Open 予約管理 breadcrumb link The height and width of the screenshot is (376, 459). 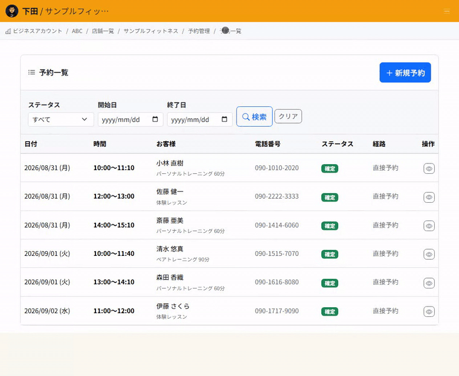coord(199,31)
